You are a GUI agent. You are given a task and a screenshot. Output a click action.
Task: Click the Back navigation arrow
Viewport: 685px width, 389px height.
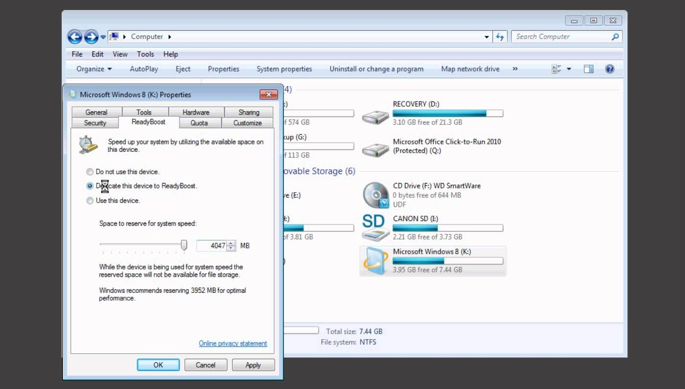point(75,37)
